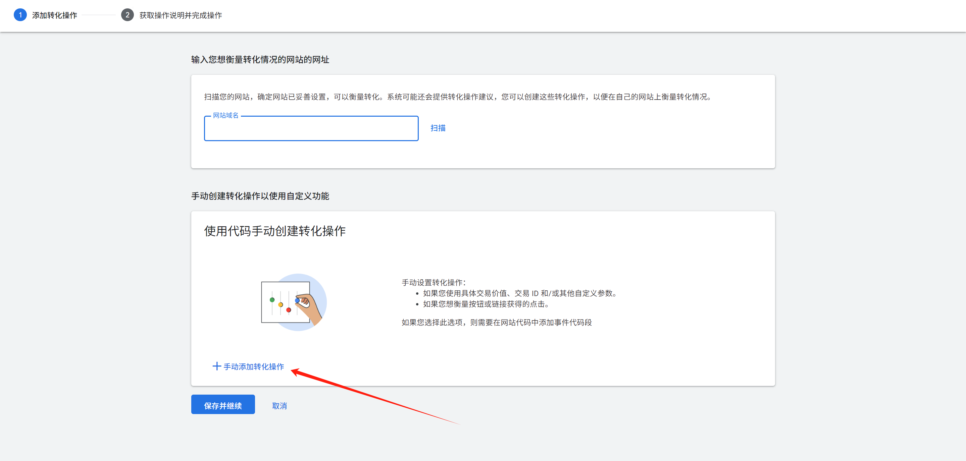Click the green knob in the illustration
Viewport: 966px width, 461px height.
tap(272, 300)
